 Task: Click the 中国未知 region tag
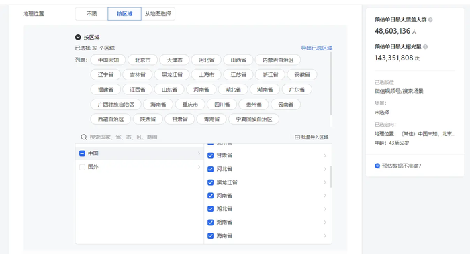click(108, 60)
